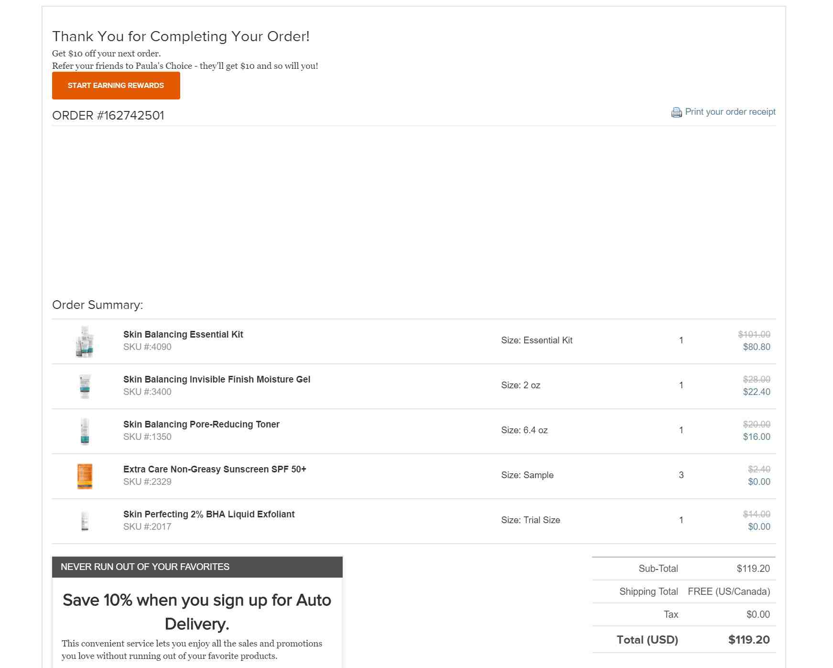The height and width of the screenshot is (668, 833).
Task: Select the Skin Balancing Essential Kit product name
Action: [183, 334]
